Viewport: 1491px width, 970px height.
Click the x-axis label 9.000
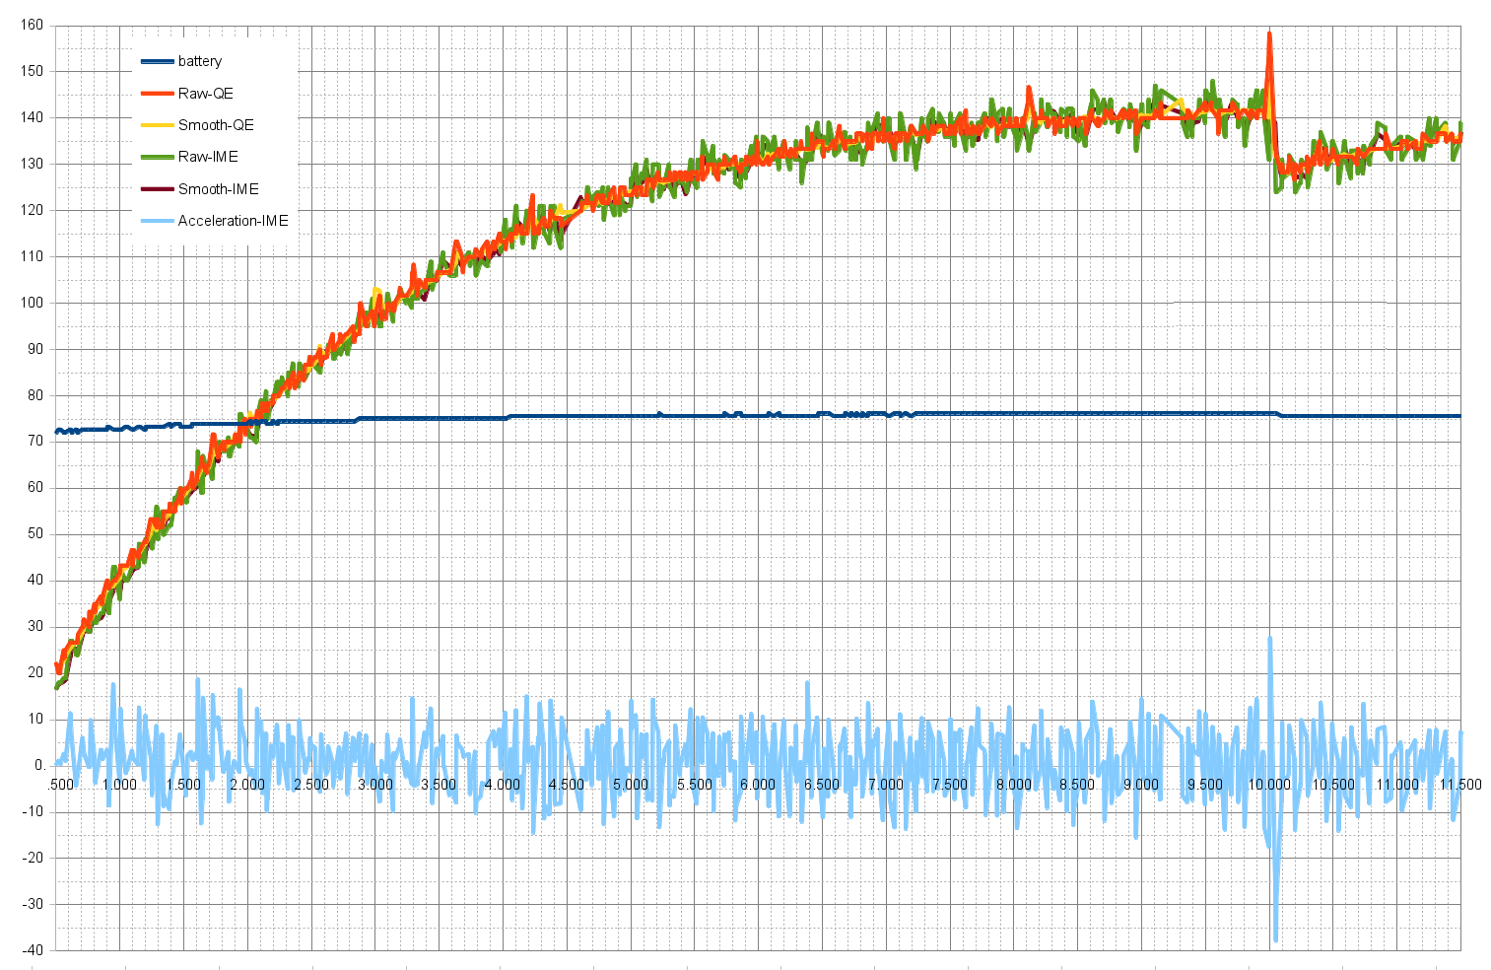[x=1141, y=785]
